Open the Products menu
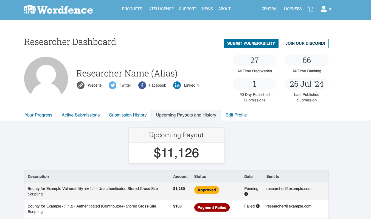 [x=132, y=9]
